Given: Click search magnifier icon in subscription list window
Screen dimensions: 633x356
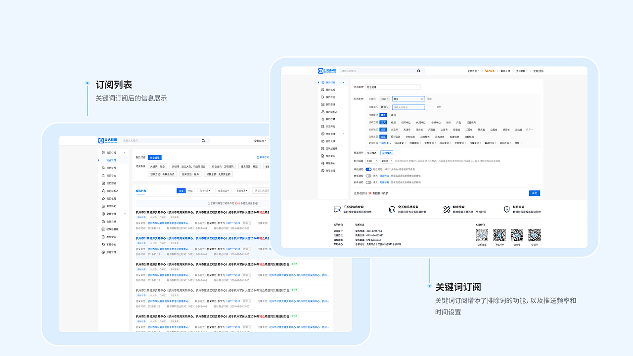Looking at the screenshot, I should (x=203, y=140).
